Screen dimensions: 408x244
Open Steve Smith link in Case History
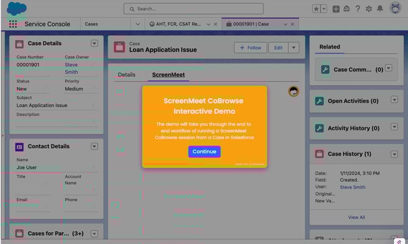click(353, 187)
